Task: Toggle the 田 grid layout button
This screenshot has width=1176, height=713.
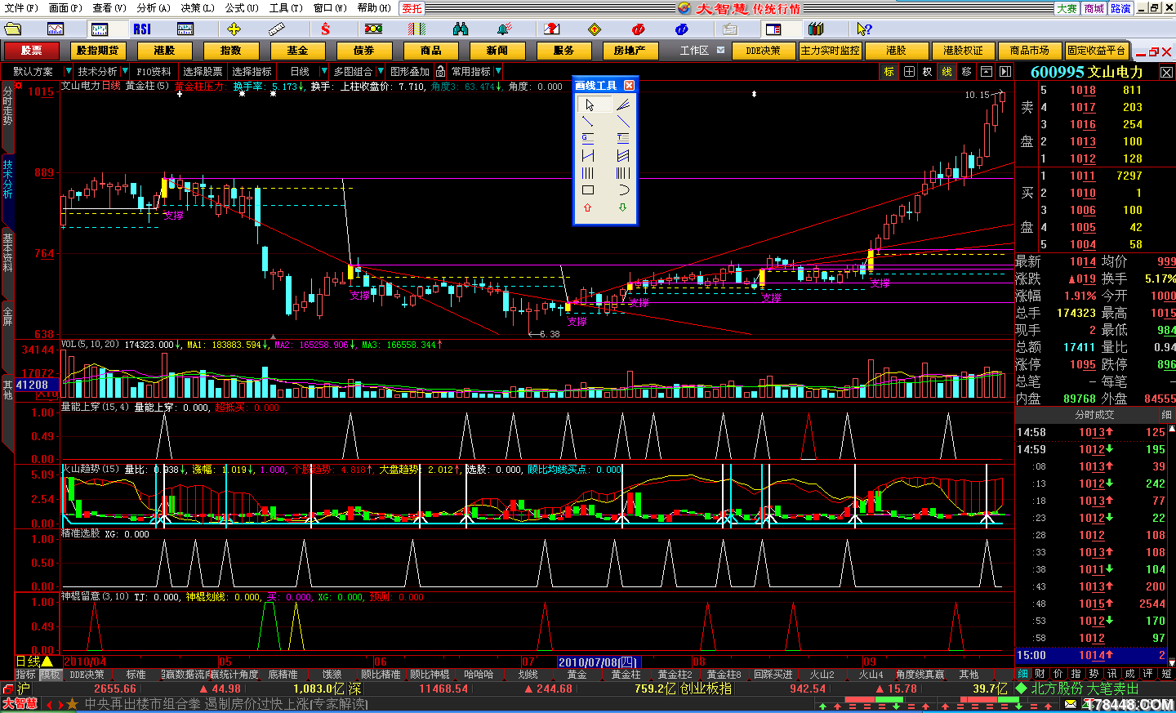Action: [909, 72]
